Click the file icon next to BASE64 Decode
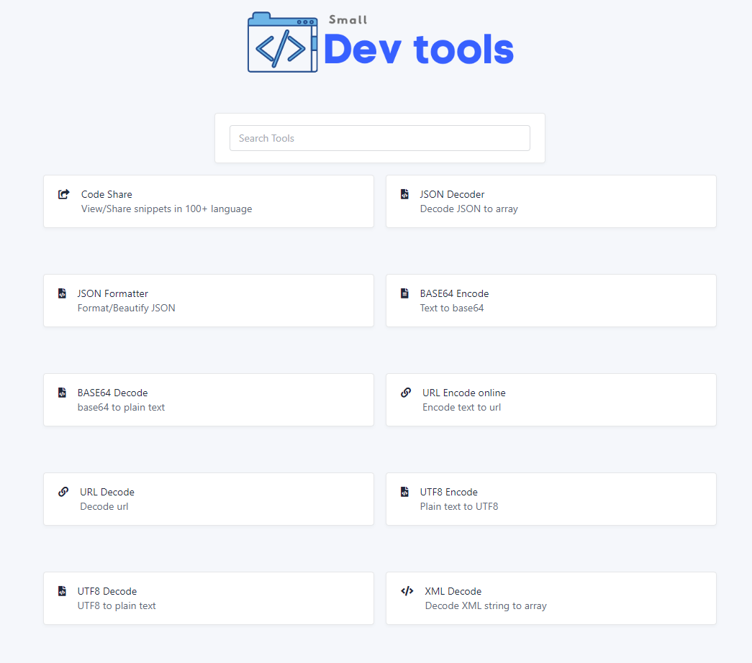752x663 pixels. (x=62, y=393)
